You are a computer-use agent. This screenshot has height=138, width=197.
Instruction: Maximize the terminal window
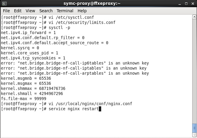click(x=186, y=4)
